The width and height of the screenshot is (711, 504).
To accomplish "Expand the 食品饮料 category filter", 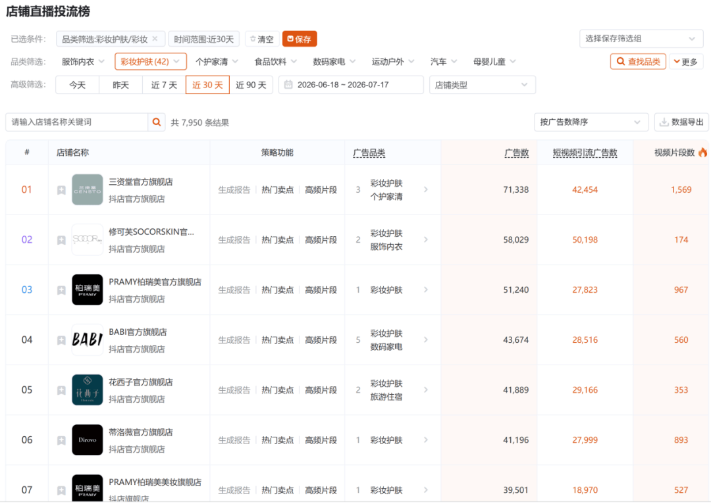I will (x=275, y=62).
